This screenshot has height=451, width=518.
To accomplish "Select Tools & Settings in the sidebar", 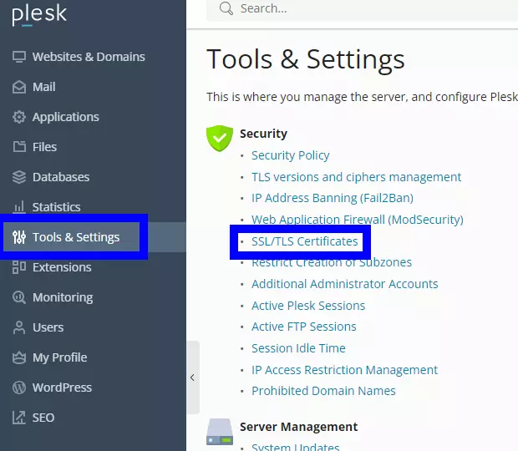I will point(76,237).
